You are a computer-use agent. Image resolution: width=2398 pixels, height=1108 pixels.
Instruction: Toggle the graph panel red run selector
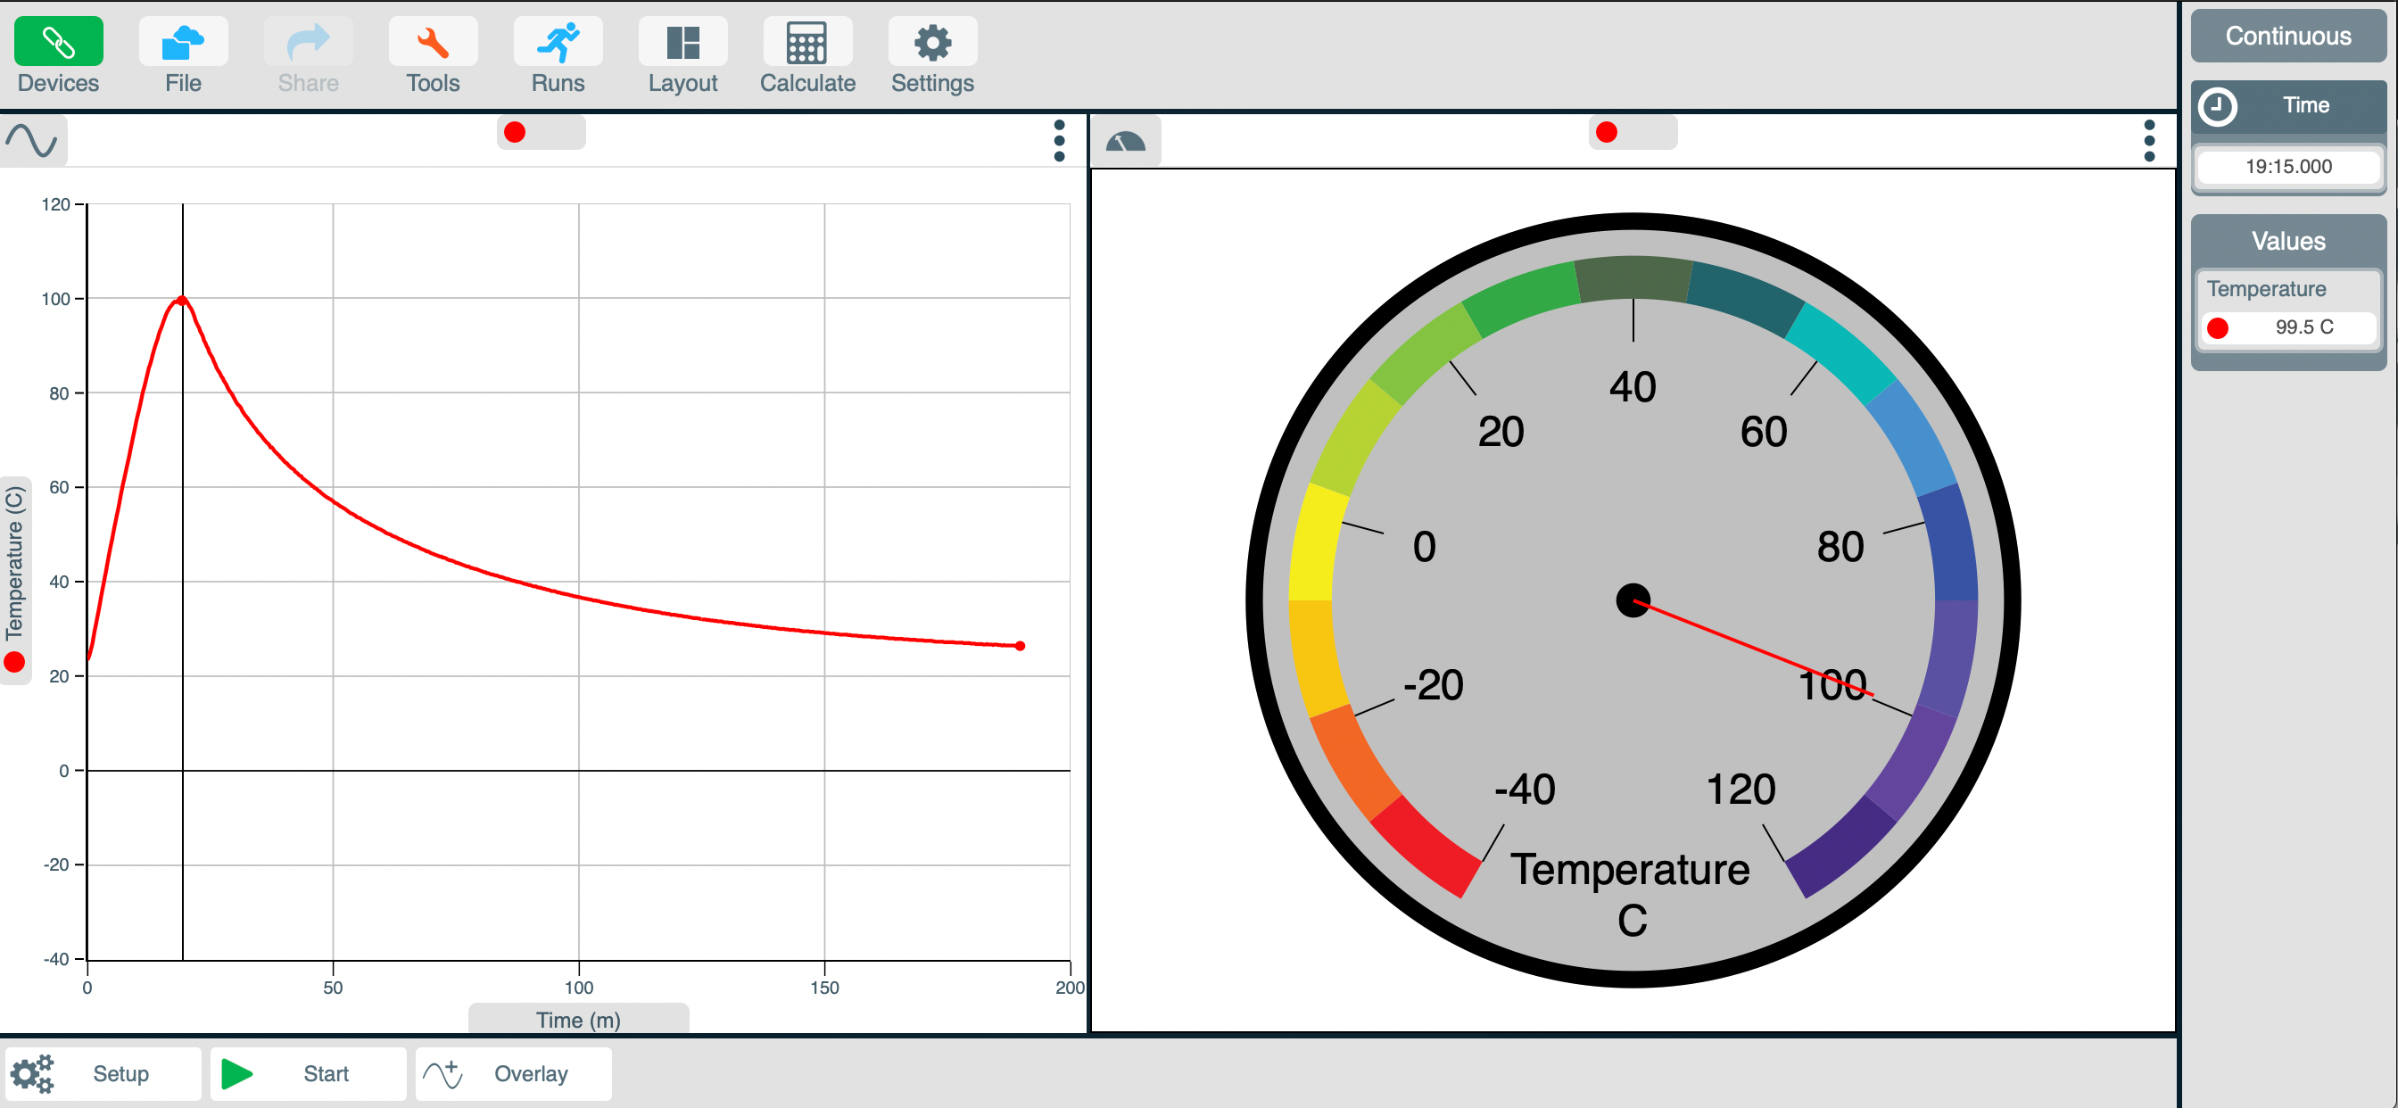(x=541, y=132)
